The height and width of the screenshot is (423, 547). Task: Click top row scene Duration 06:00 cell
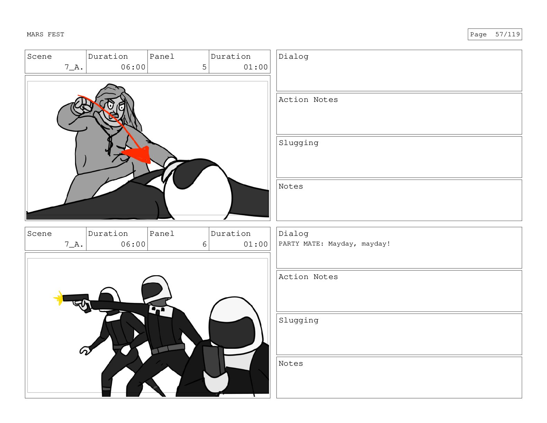click(x=117, y=62)
